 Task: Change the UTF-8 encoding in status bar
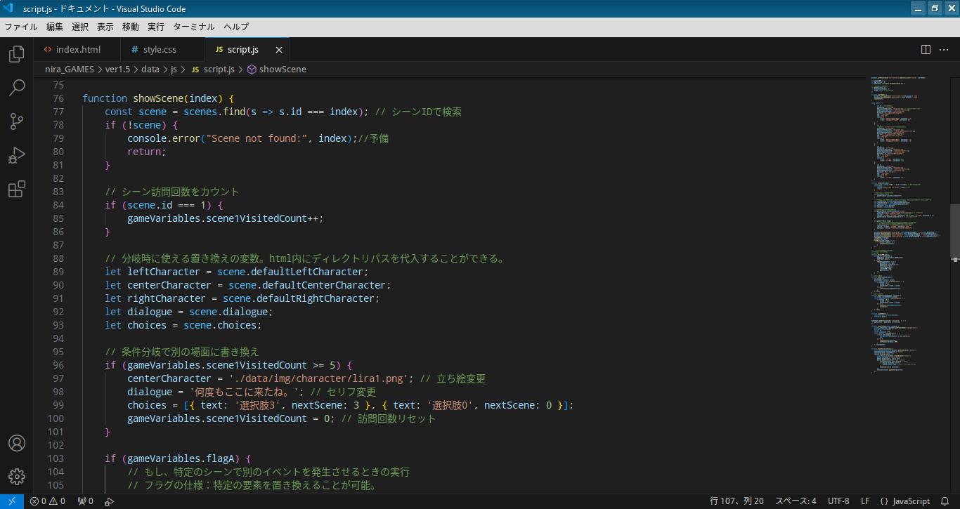pos(838,501)
